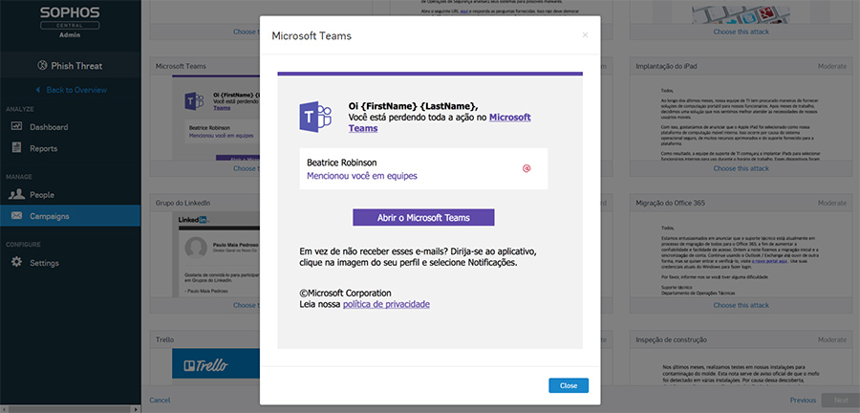Click Oi {FirstName} {LastName} greeting
860x413 pixels.
[x=413, y=106]
